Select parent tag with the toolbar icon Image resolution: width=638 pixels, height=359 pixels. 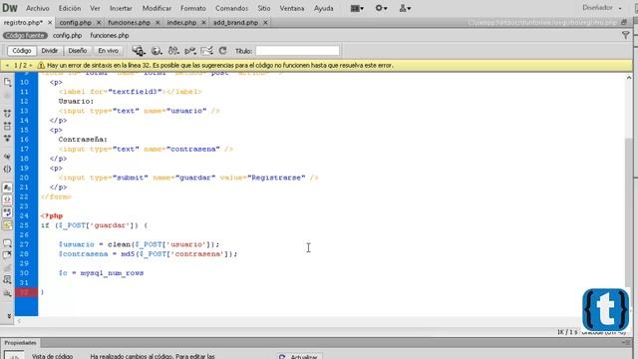7,157
